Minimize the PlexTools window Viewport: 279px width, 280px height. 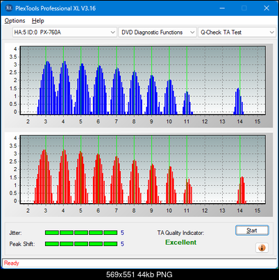coord(222,8)
